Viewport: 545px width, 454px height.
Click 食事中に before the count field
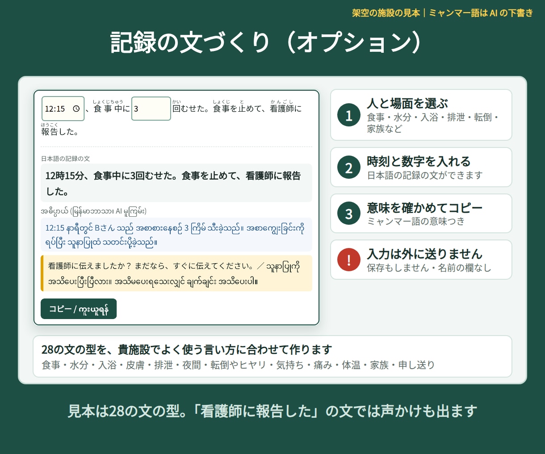click(112, 109)
